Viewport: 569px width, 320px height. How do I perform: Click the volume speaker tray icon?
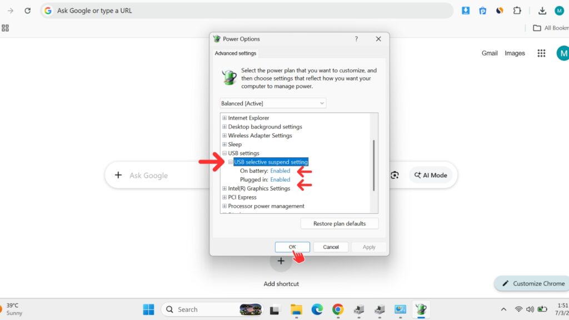(x=530, y=309)
